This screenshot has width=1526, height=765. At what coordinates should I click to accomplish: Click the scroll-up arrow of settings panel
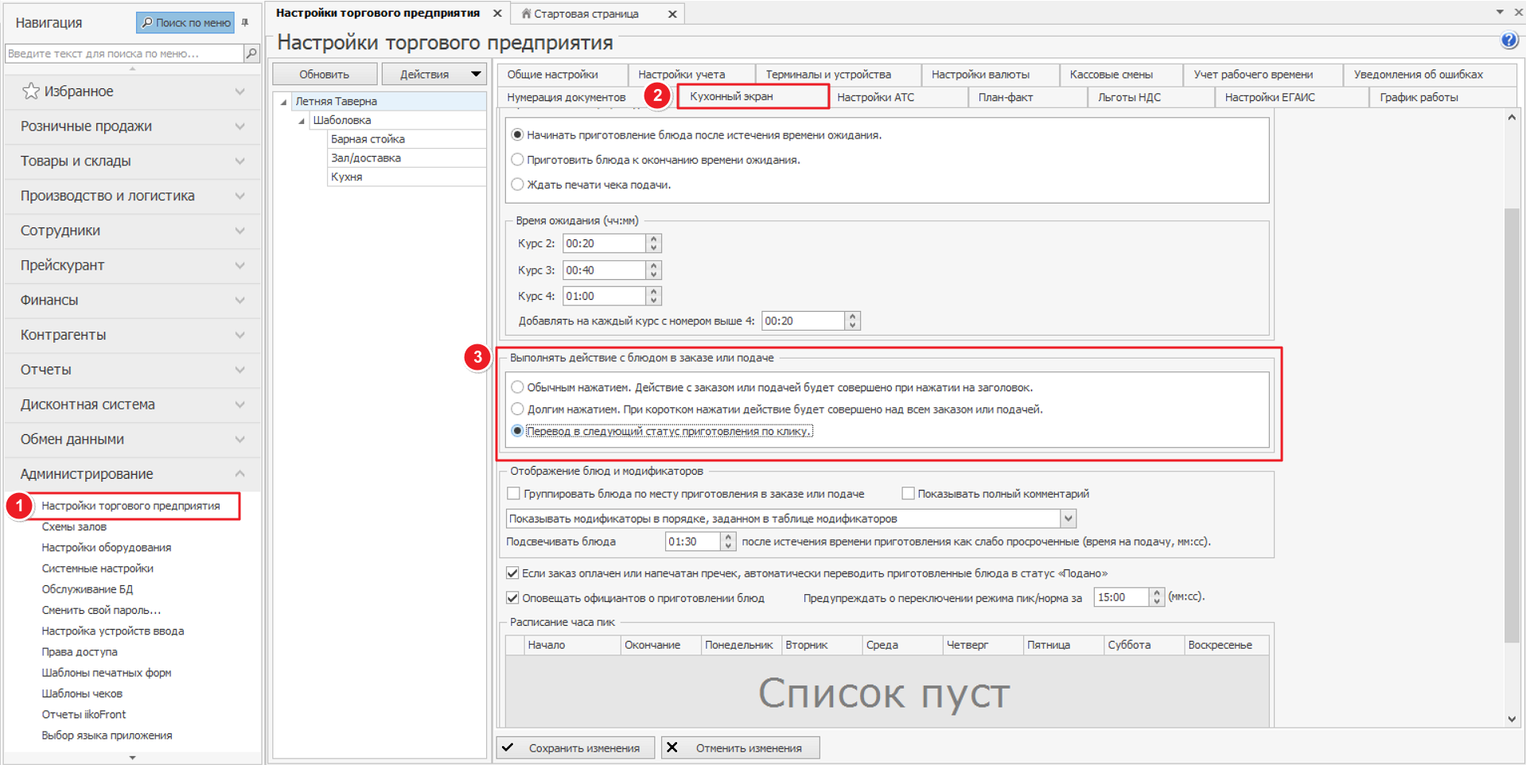[x=1512, y=118]
